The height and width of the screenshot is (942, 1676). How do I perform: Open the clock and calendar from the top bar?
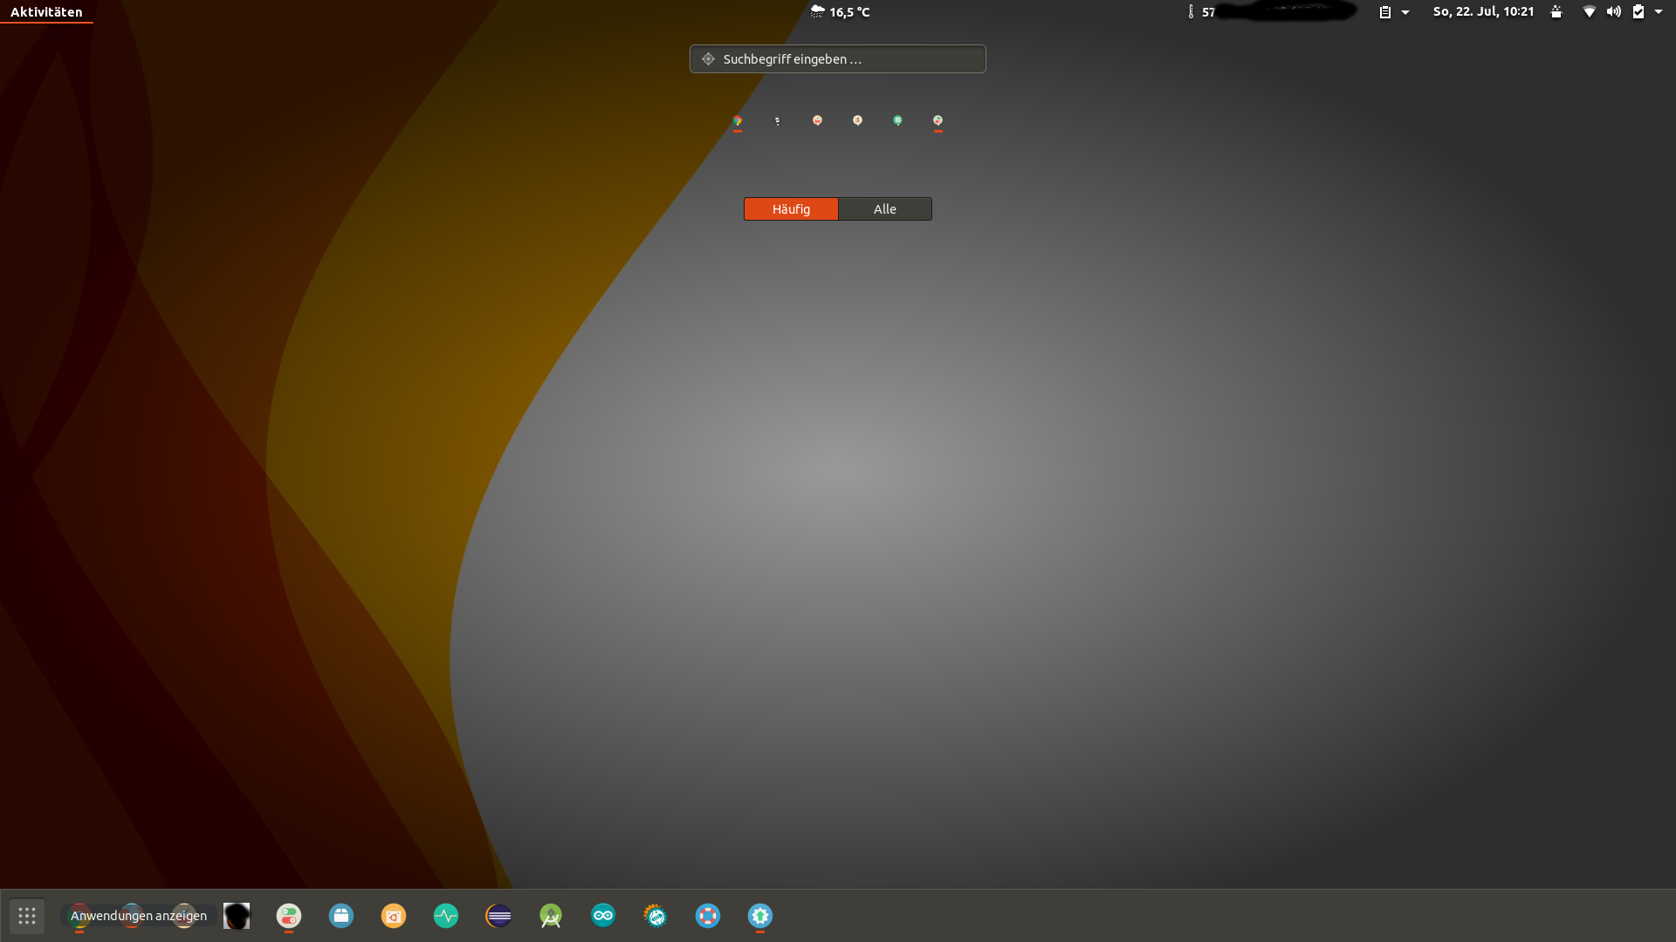(x=1484, y=11)
